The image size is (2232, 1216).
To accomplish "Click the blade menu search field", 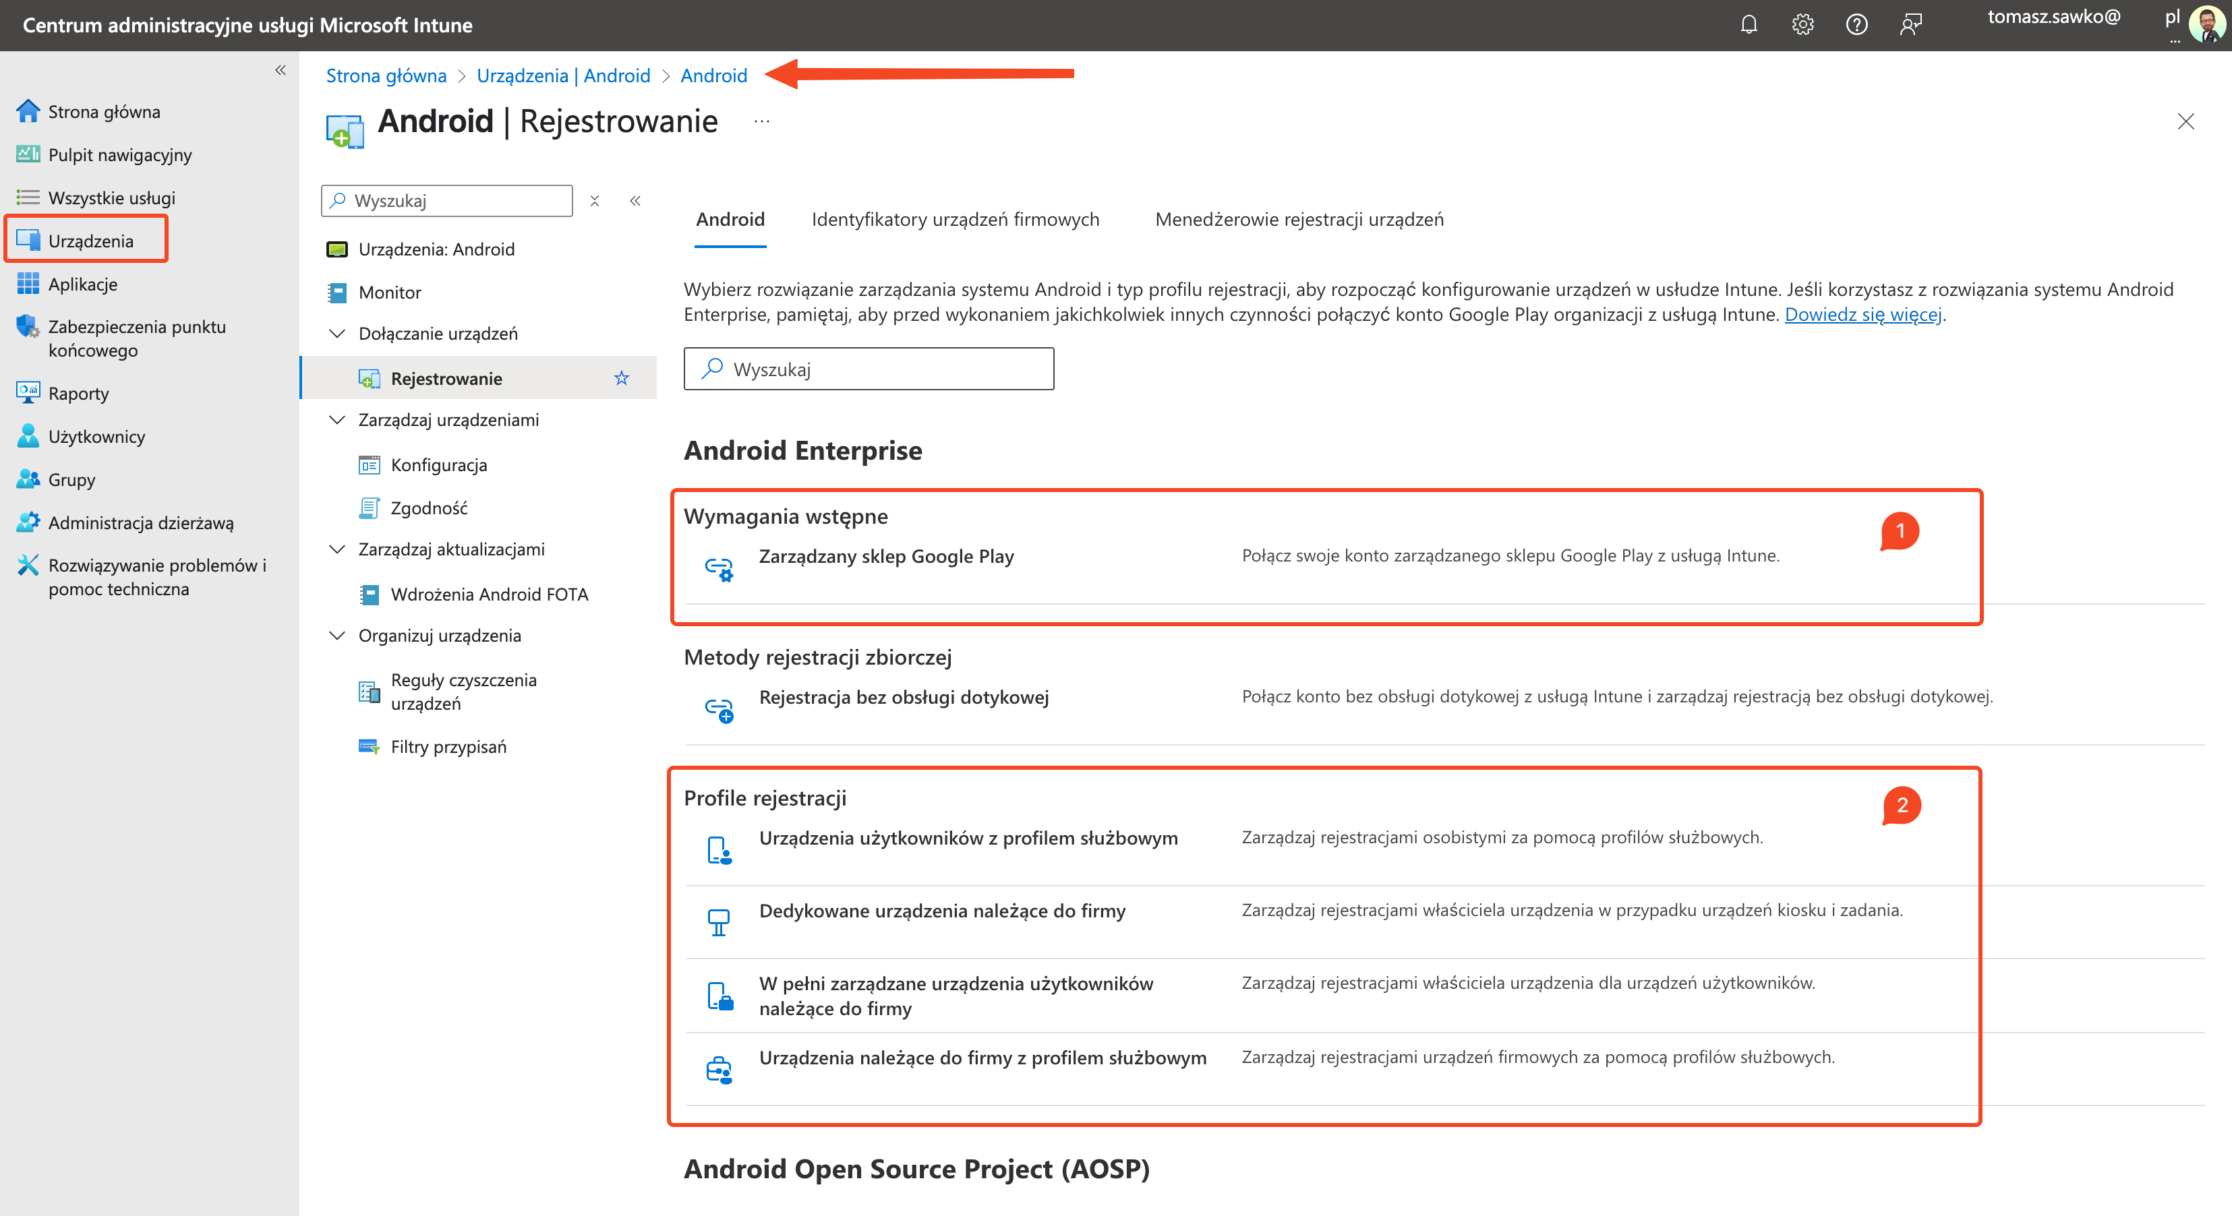I will (x=447, y=200).
